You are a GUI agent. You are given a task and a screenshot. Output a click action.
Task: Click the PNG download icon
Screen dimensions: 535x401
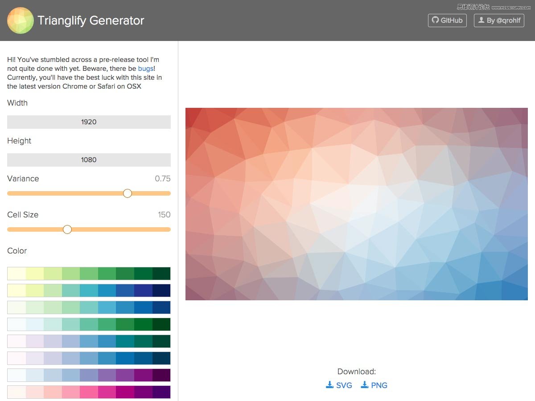pyautogui.click(x=365, y=385)
